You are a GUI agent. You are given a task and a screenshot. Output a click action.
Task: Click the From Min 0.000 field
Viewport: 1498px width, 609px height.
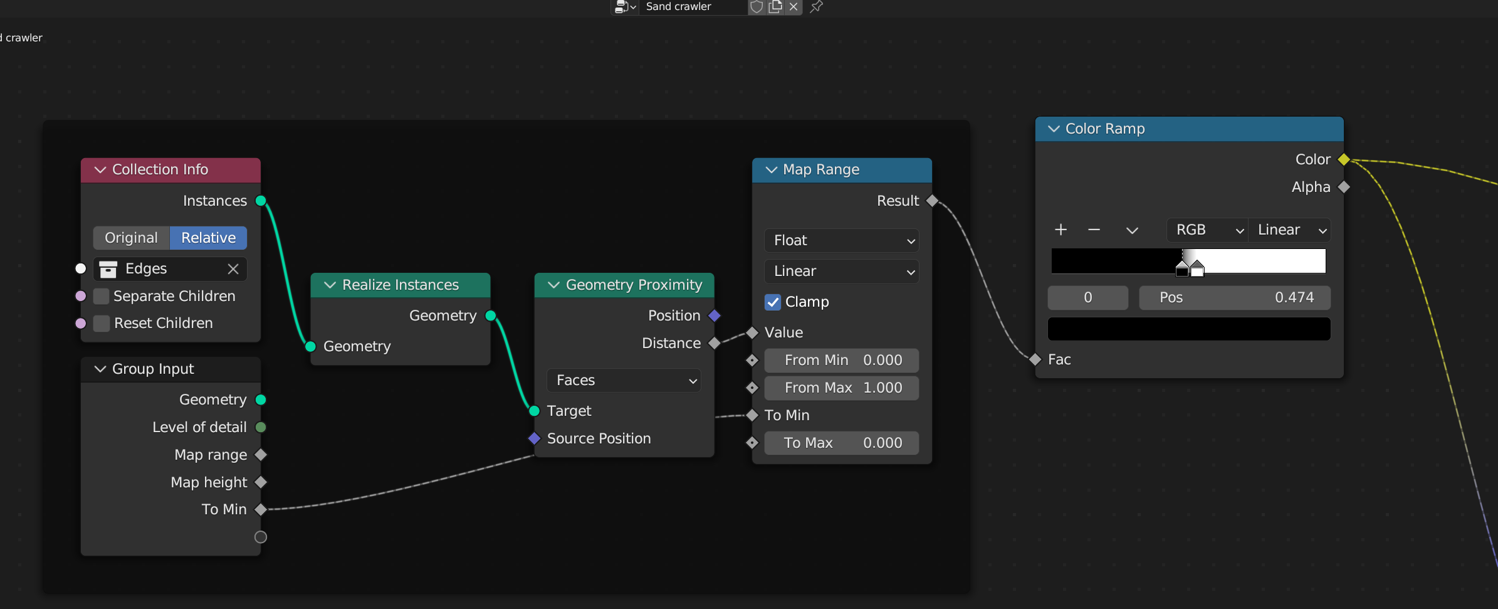click(x=842, y=361)
